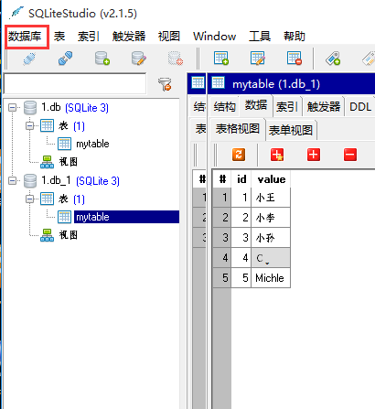375x409 pixels.
Task: Select the value cell showing C
Action: point(271,258)
